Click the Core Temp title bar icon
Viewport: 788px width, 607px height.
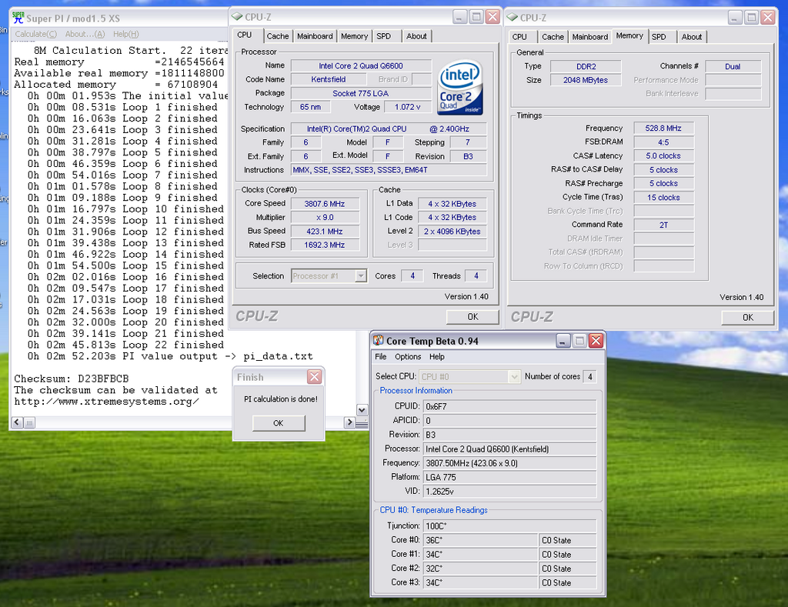pyautogui.click(x=378, y=341)
